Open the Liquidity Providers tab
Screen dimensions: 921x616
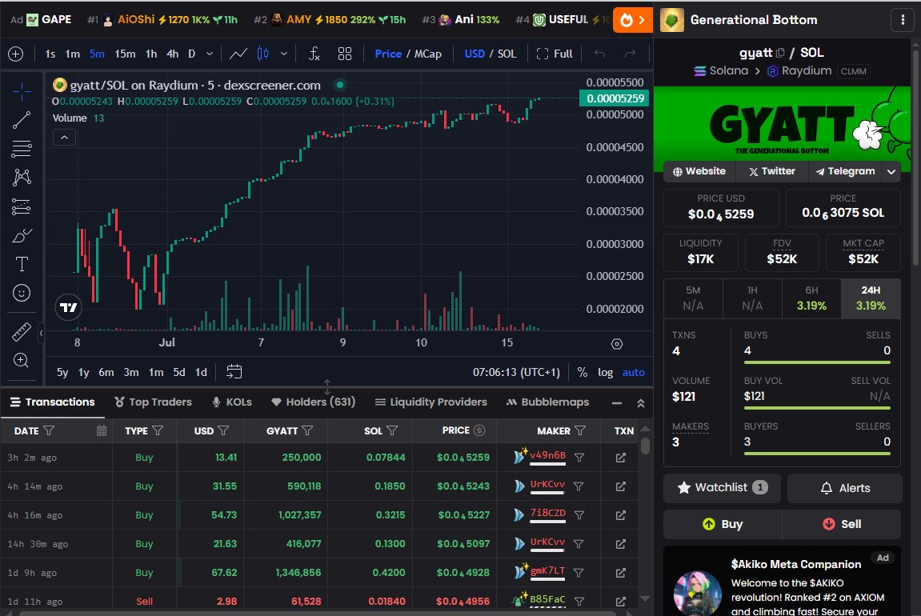[x=431, y=402]
